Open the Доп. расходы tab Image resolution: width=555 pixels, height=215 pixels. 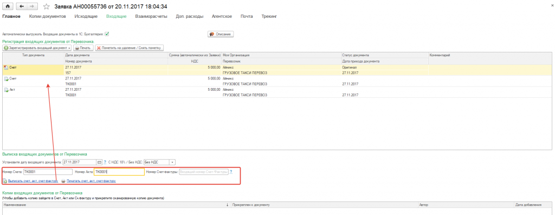pos(189,16)
